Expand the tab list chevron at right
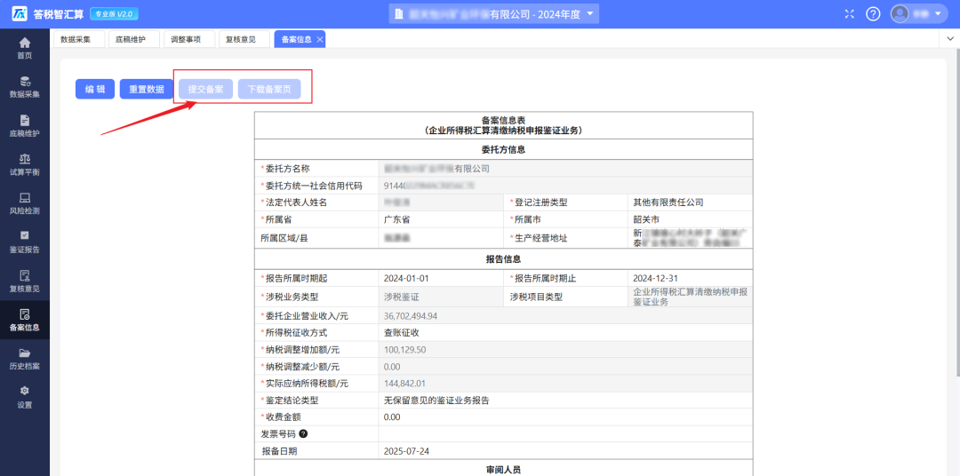Viewport: 960px width, 476px height. point(951,38)
